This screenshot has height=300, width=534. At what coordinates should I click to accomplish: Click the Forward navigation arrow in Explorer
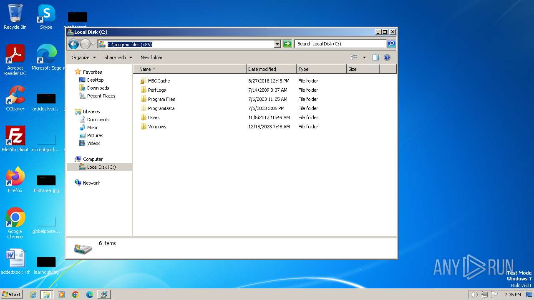(85, 44)
